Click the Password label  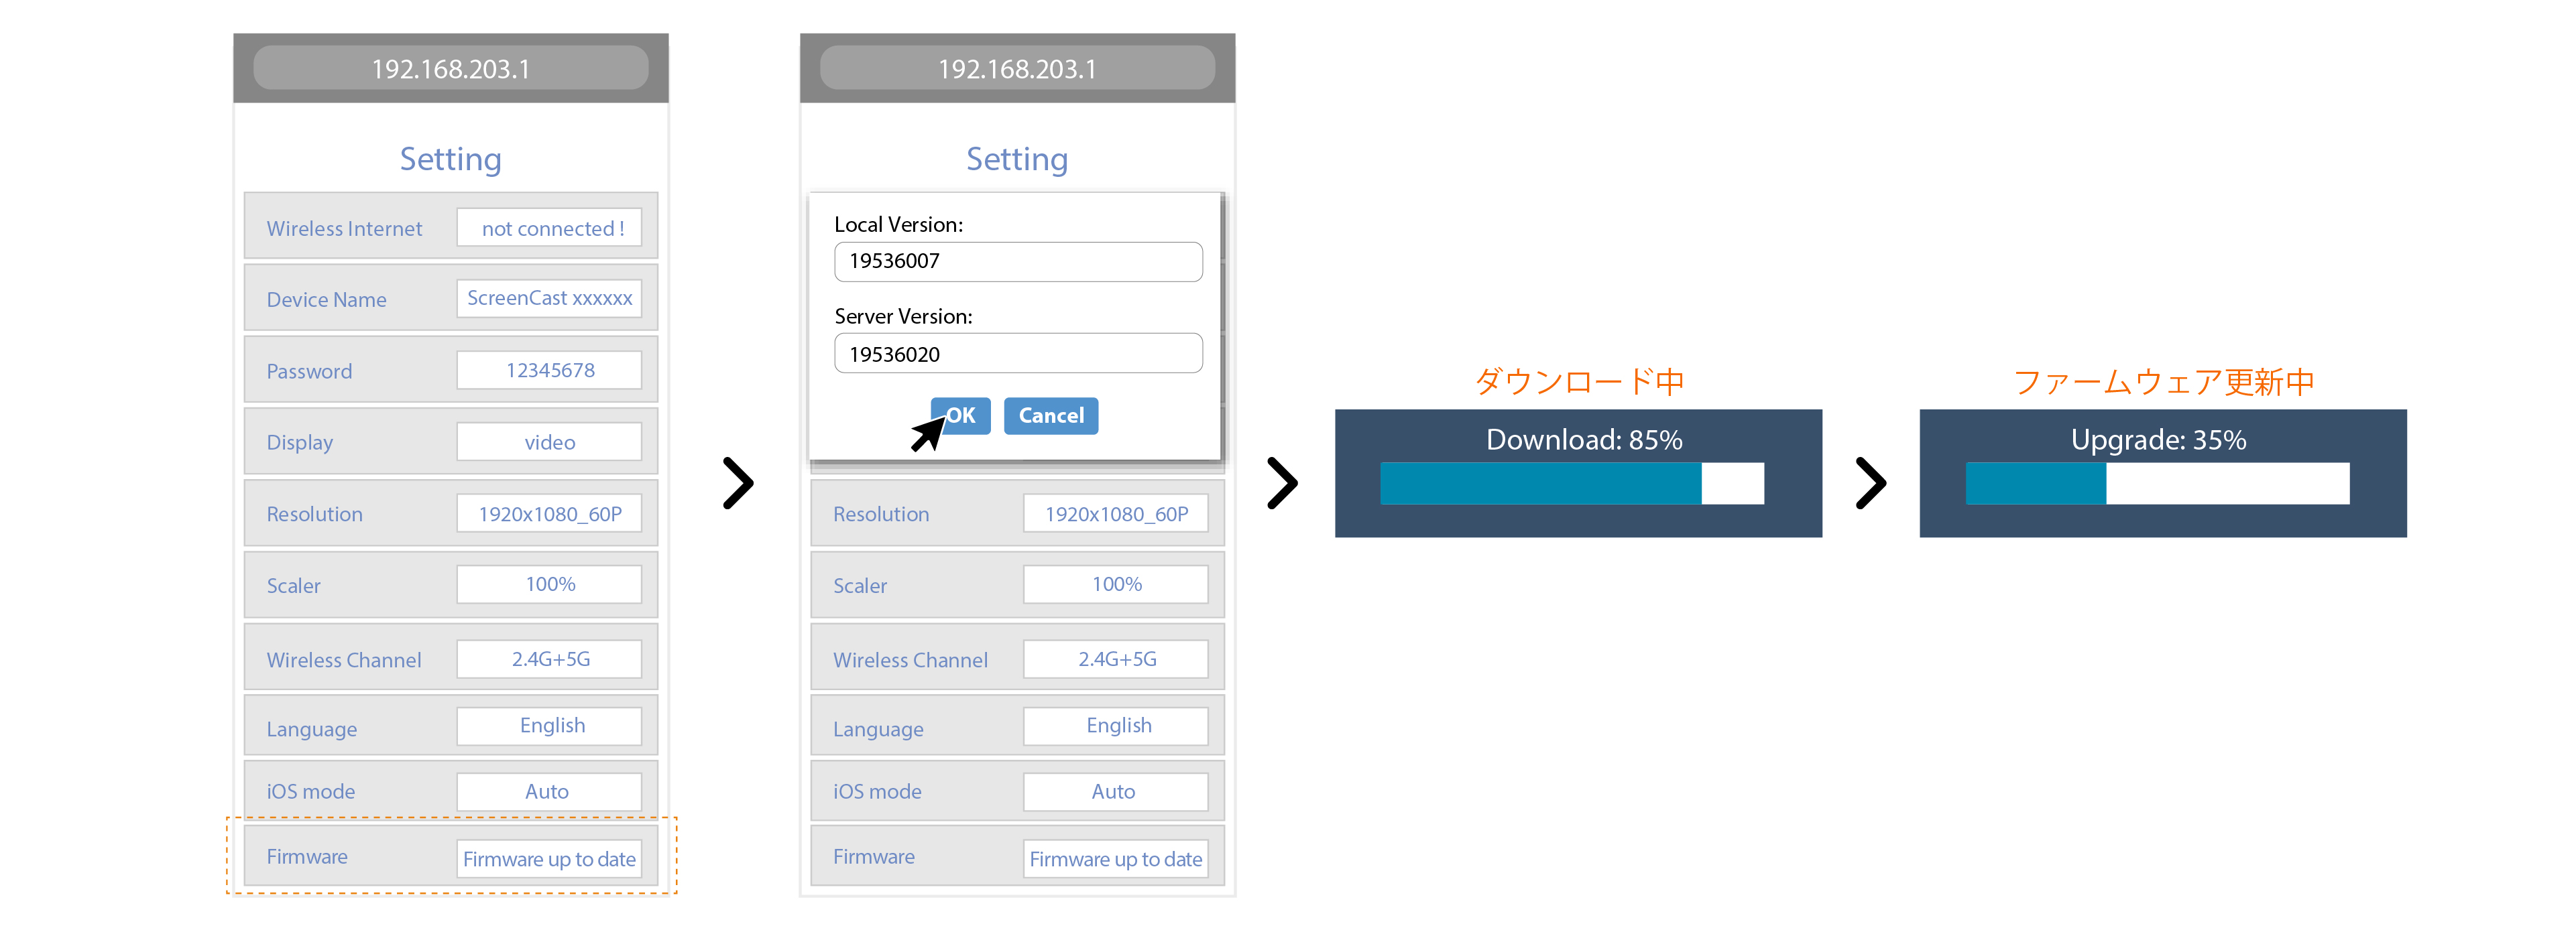pos(309,372)
